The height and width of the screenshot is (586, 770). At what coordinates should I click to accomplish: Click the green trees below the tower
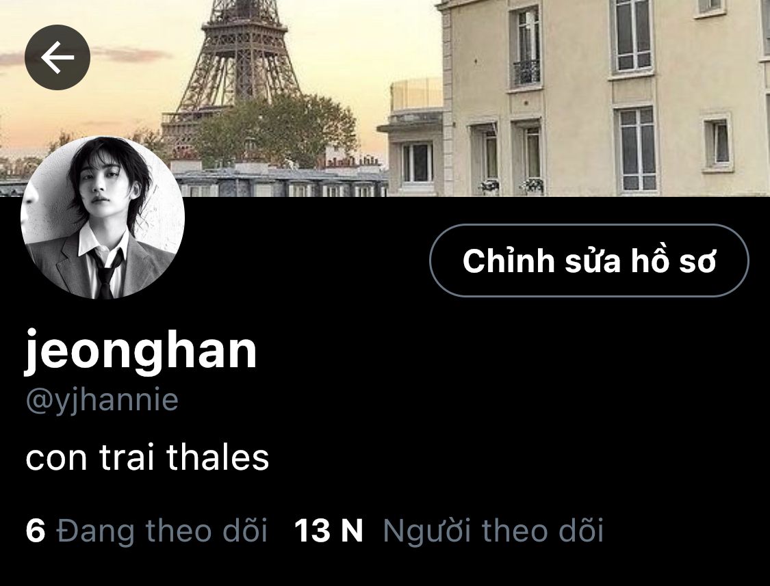(276, 130)
